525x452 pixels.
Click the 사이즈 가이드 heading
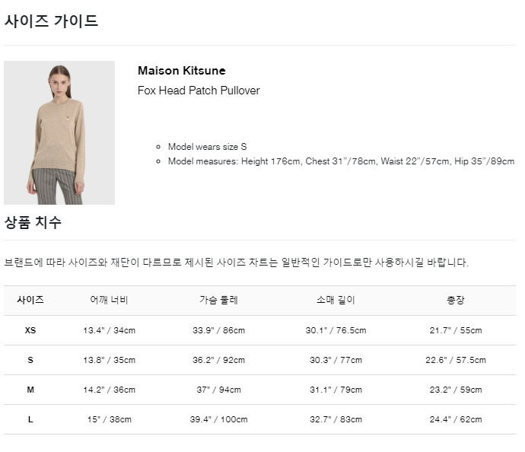coord(51,21)
